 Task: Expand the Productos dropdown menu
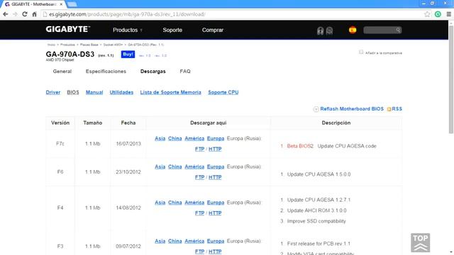128,30
